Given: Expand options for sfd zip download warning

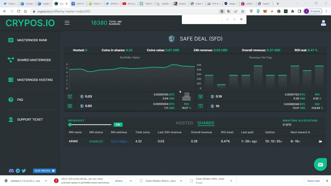Looking at the screenshot, I should [x=131, y=181].
